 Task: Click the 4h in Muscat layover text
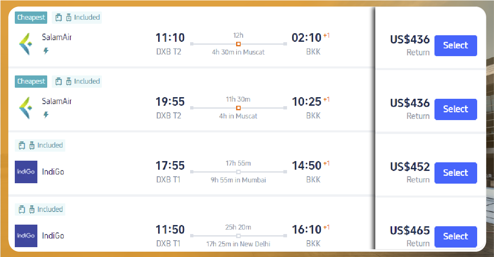coord(238,116)
